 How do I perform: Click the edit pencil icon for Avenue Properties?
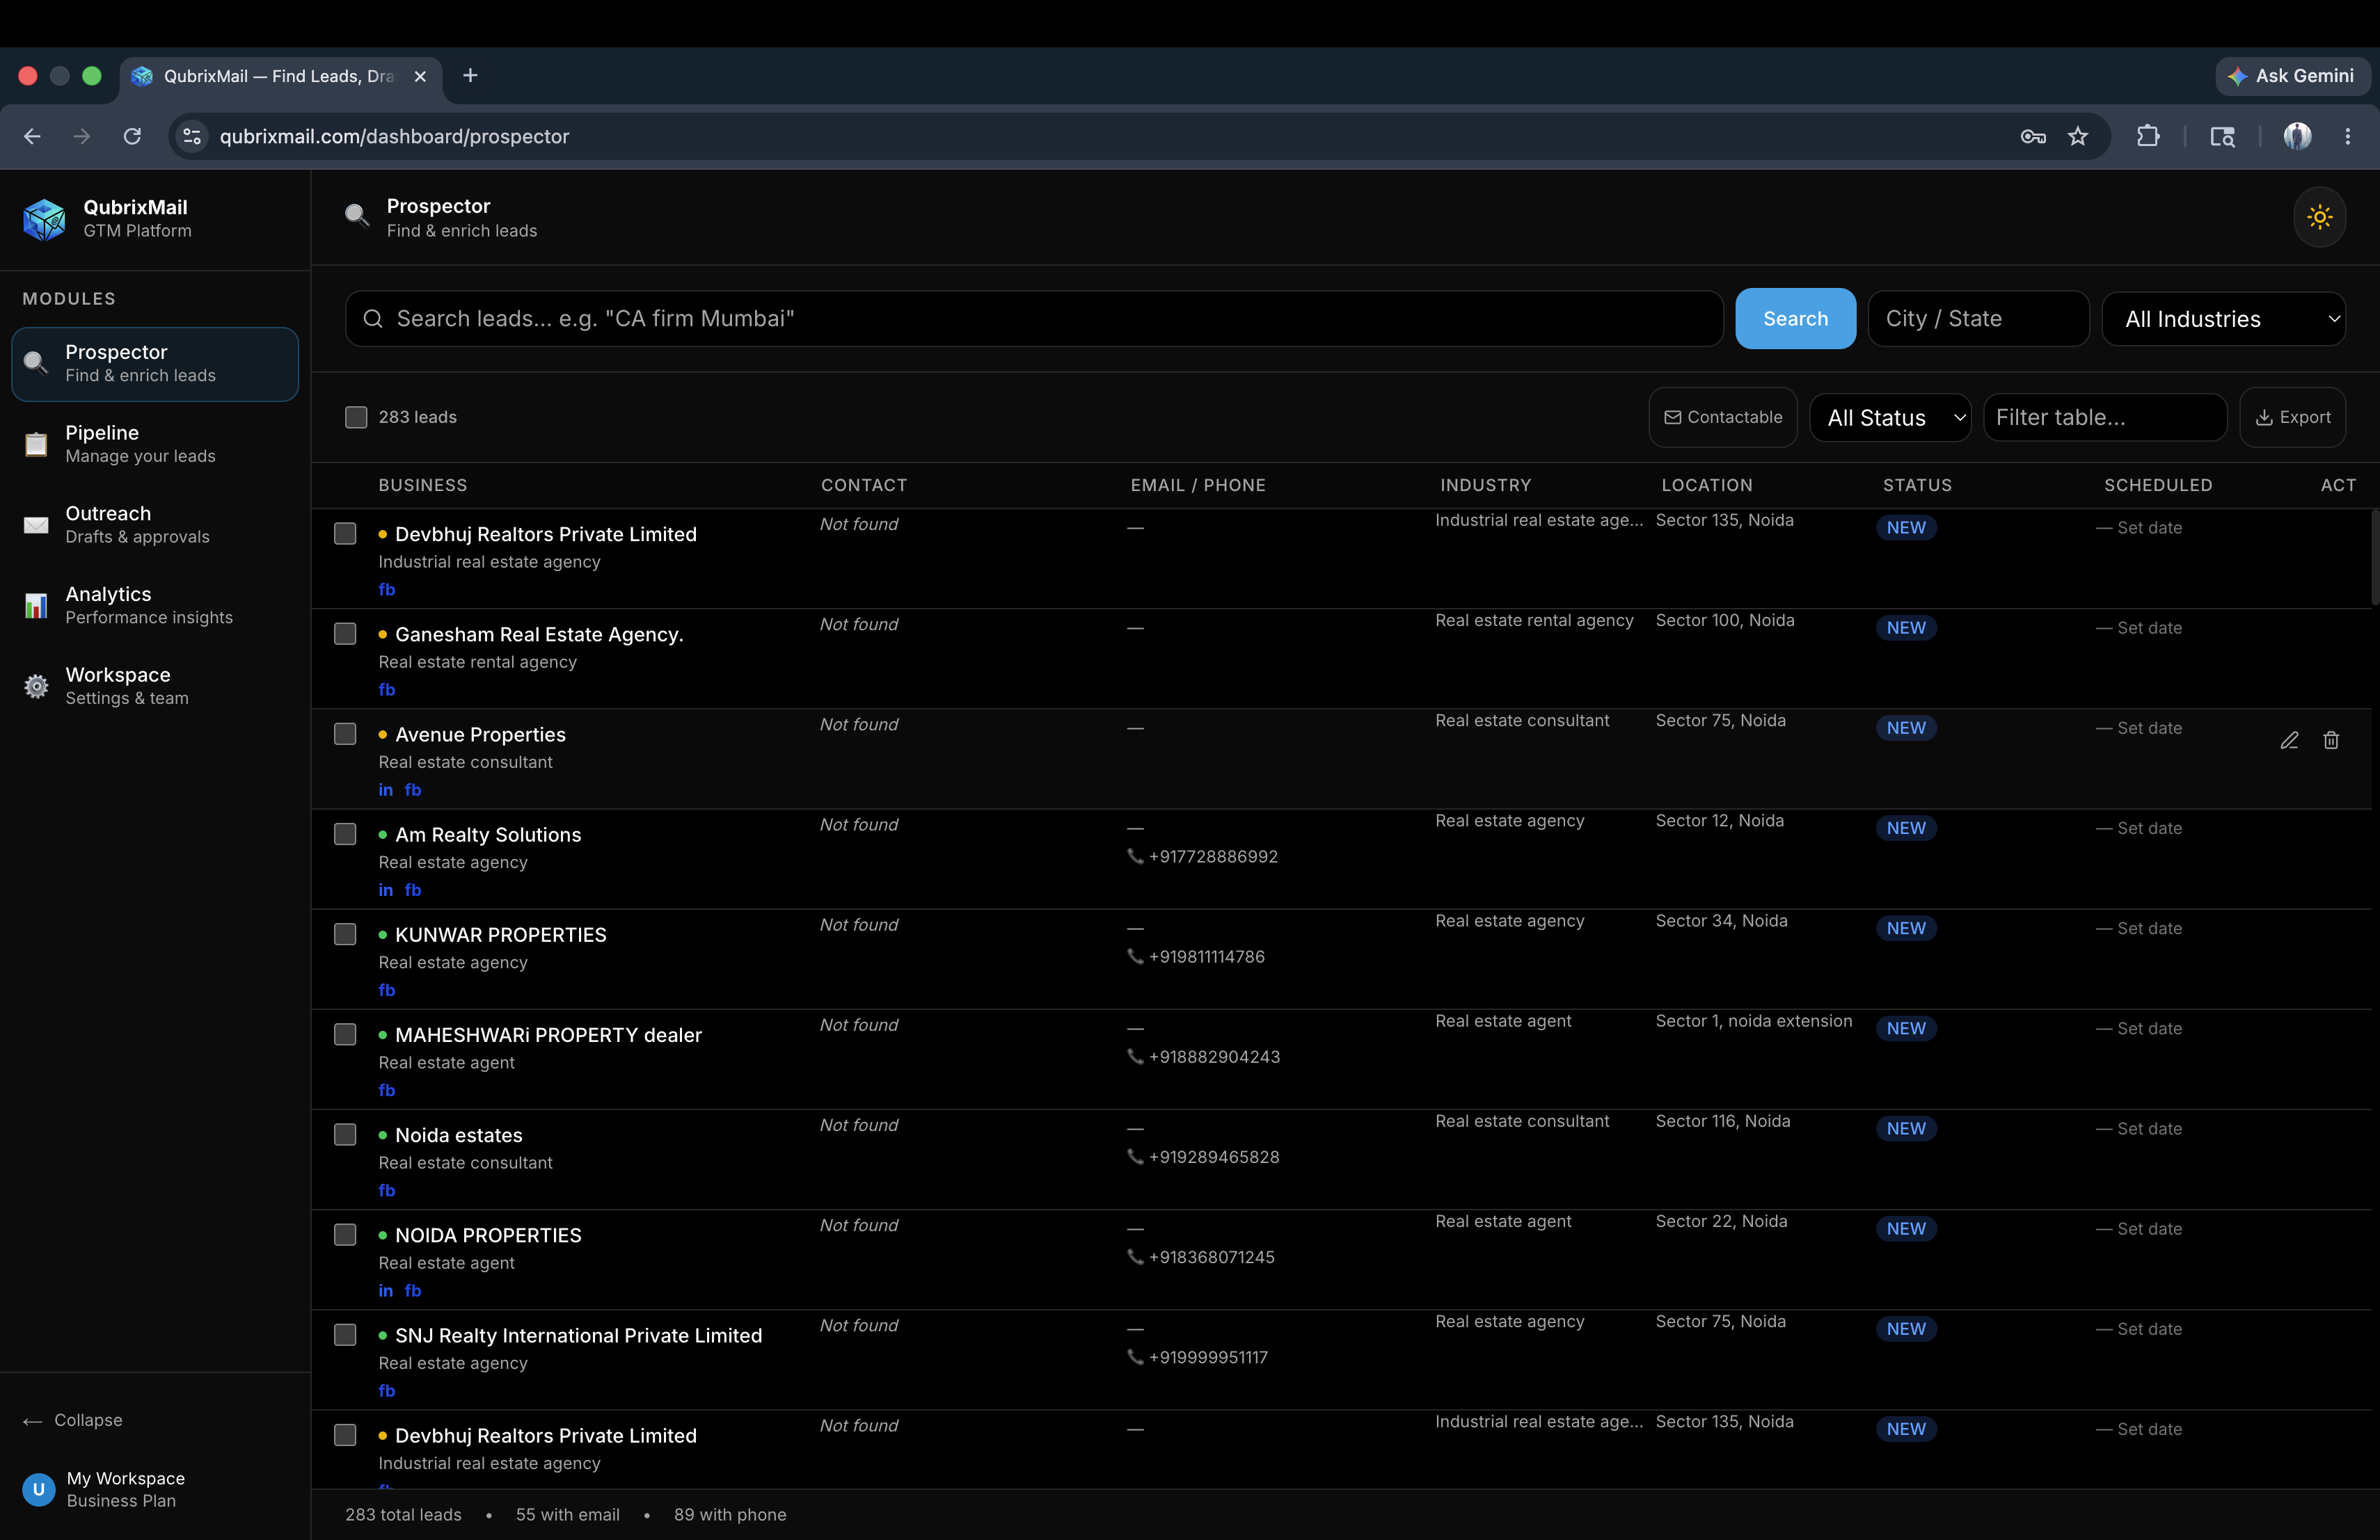pyautogui.click(x=2289, y=741)
